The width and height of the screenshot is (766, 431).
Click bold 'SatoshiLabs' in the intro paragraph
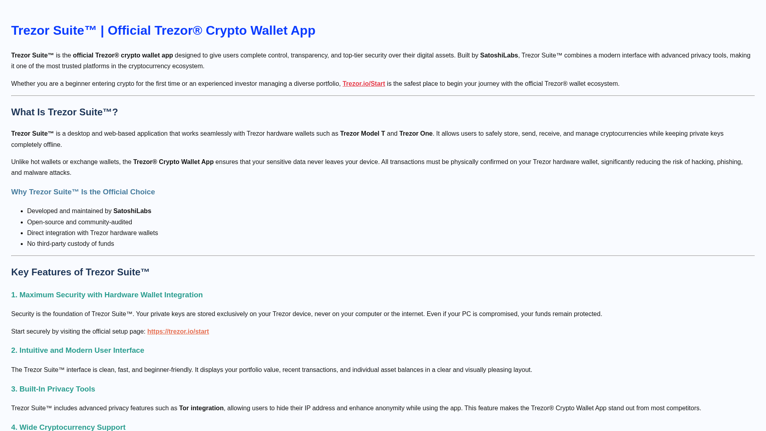(499, 55)
